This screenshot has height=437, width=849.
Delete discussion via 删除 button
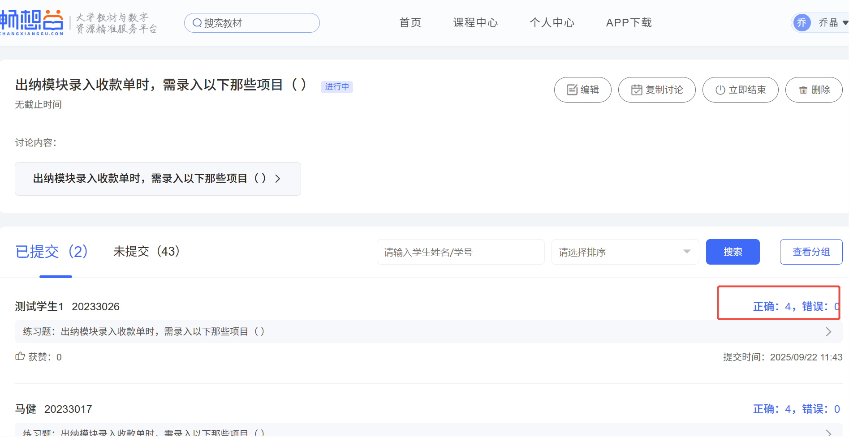tap(814, 90)
